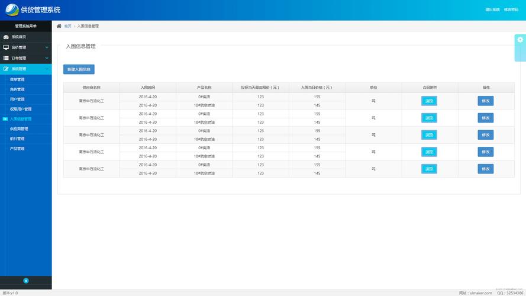The width and height of the screenshot is (526, 296).
Task: Click 浏览 in the second table row
Action: (x=429, y=118)
